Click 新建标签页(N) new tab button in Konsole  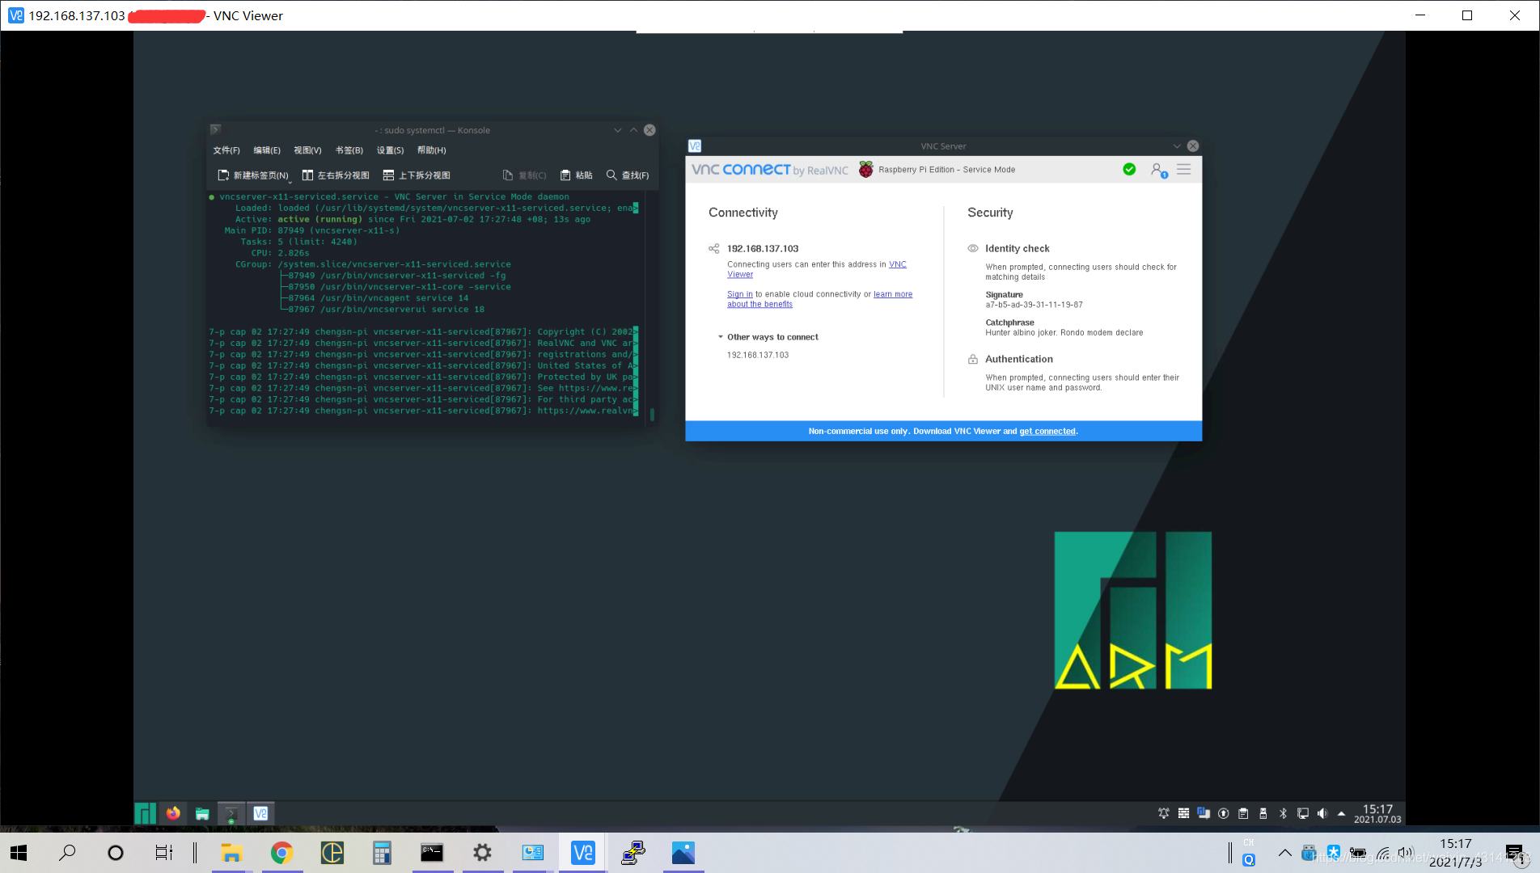(253, 175)
